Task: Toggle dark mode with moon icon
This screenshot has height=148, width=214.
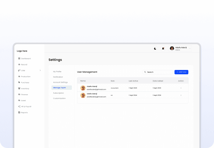Action: coord(155,49)
